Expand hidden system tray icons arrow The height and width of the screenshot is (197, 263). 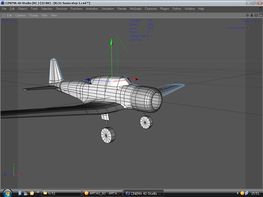pyautogui.click(x=238, y=193)
